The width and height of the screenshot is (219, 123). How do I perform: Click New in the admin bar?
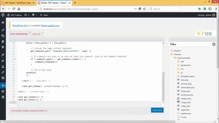click(x=44, y=15)
